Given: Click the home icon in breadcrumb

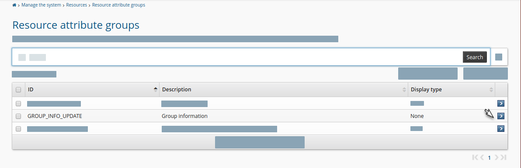Looking at the screenshot, I should [14, 5].
